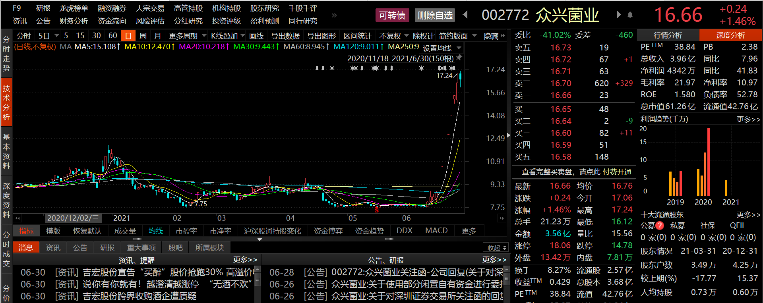This screenshot has height=303, width=763.
Task: Click the 导出图形 button
Action: point(321,36)
